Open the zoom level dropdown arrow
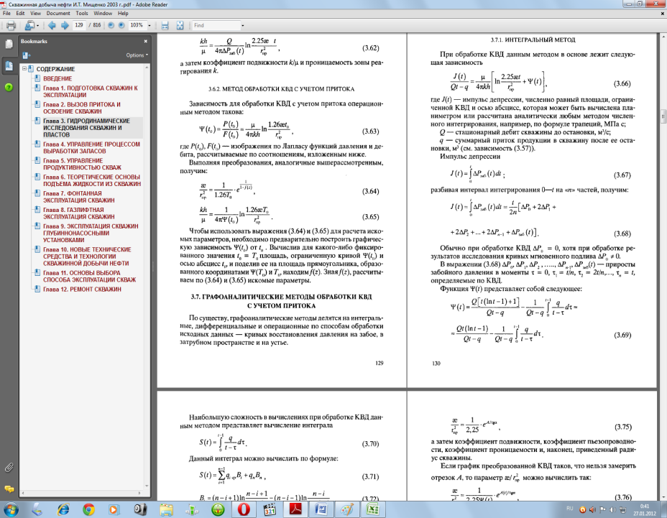Image resolution: width=667 pixels, height=518 pixels. [149, 26]
